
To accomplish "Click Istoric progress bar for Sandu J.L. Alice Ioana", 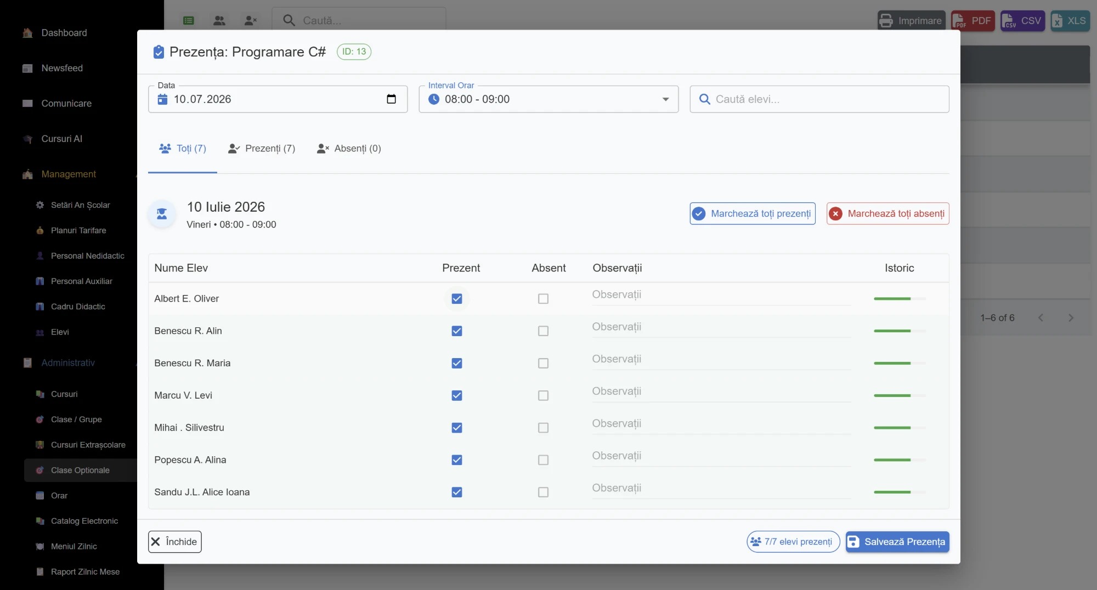I will coord(900,492).
